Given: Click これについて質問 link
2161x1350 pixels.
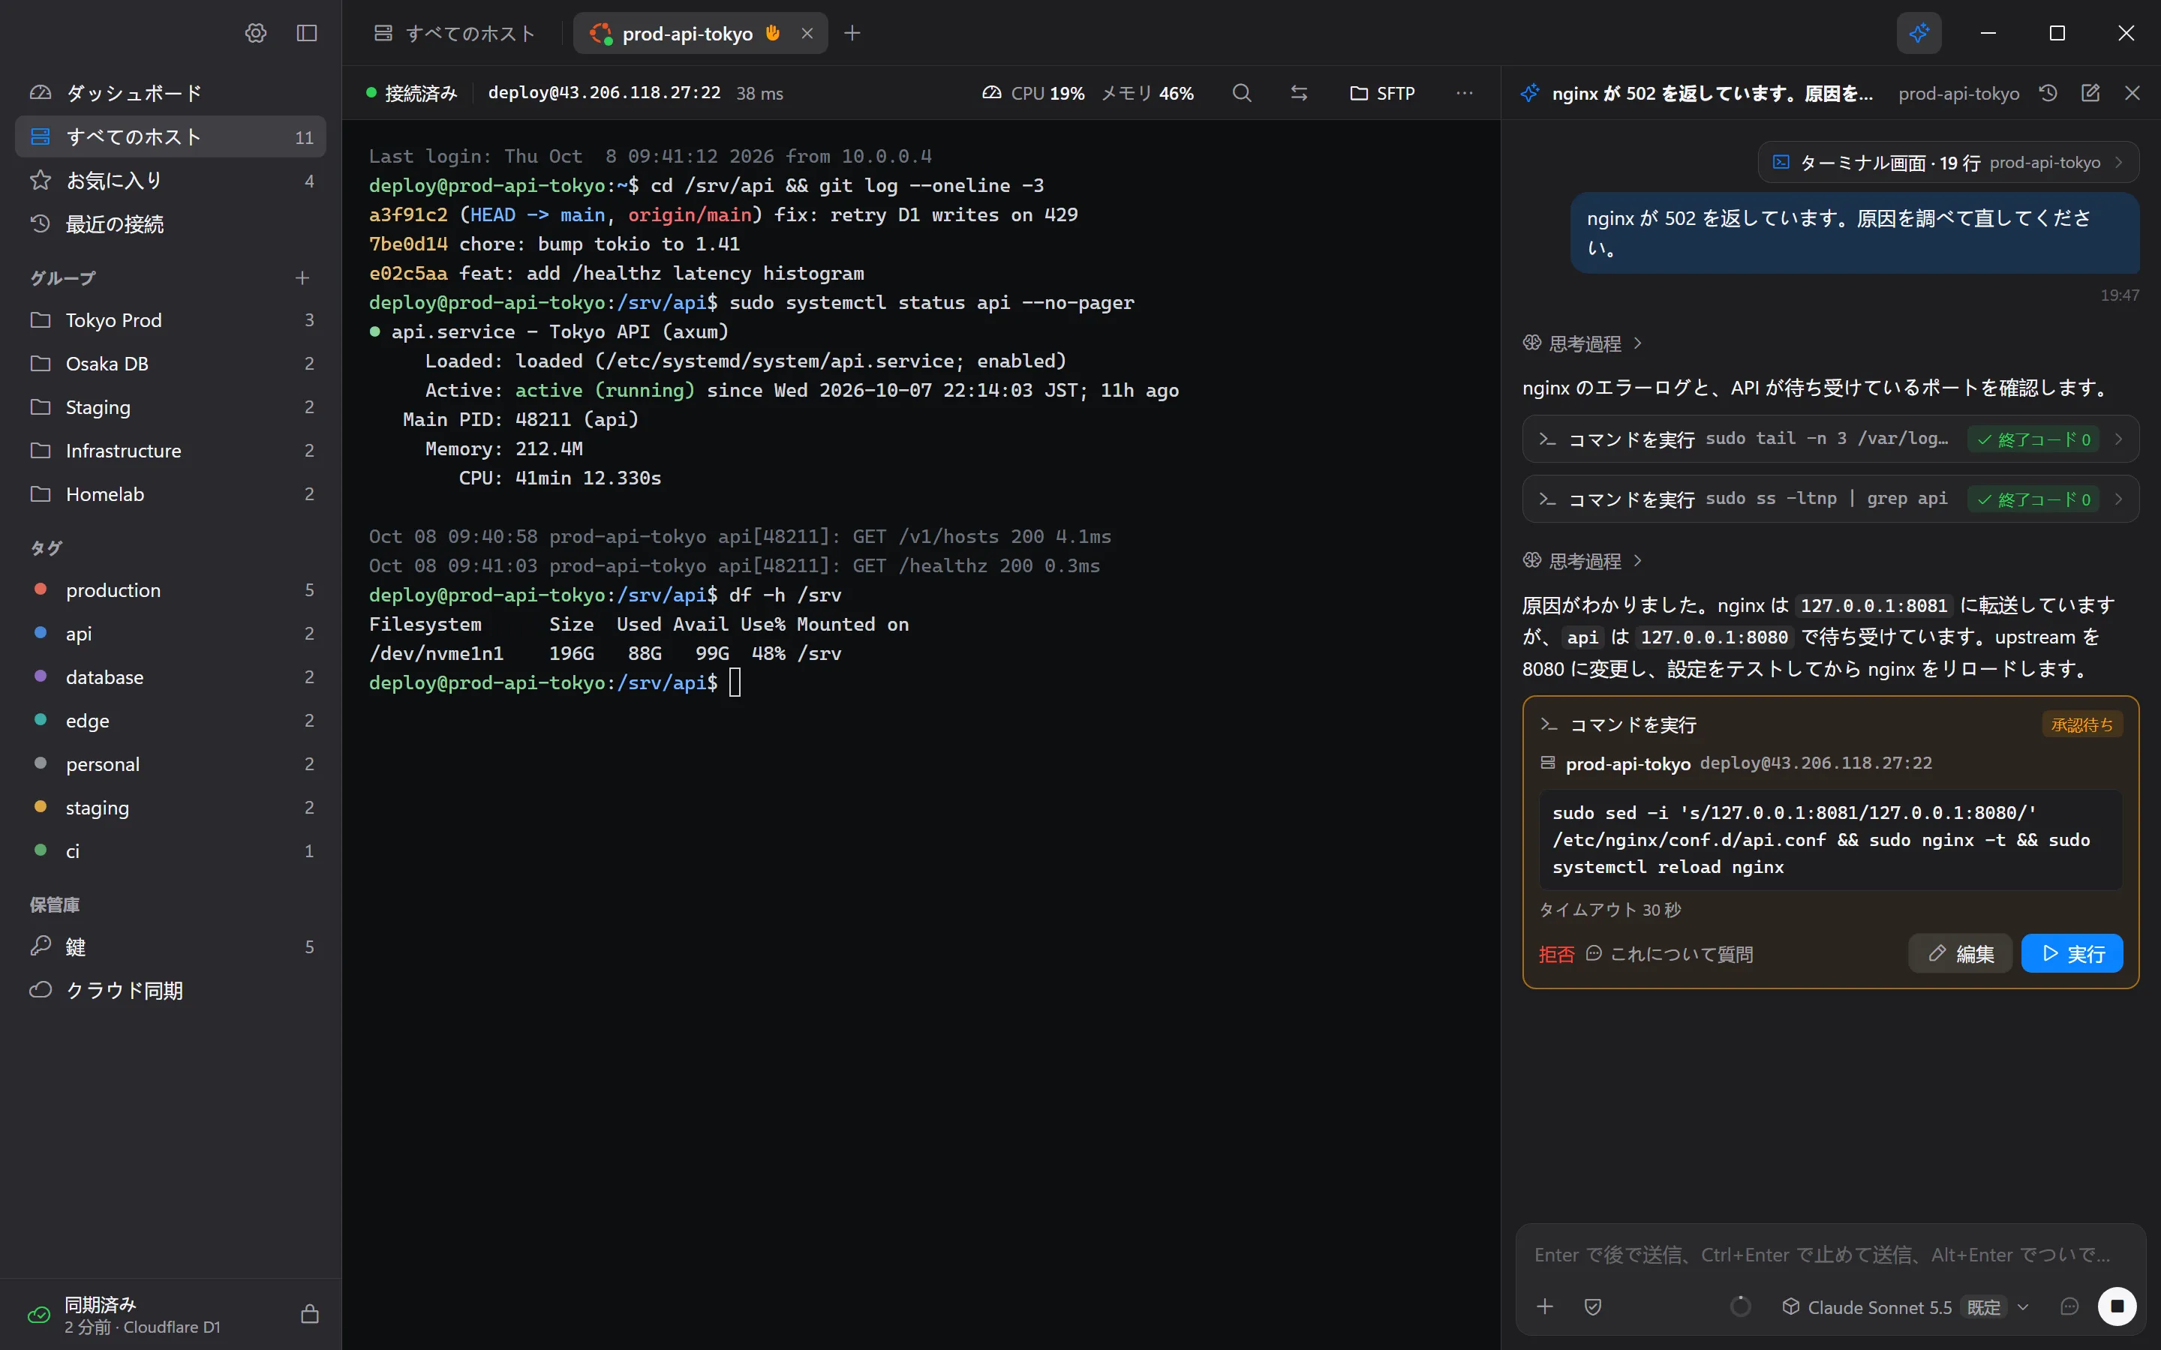Looking at the screenshot, I should (1670, 955).
